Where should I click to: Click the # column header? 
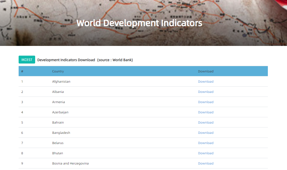point(22,71)
